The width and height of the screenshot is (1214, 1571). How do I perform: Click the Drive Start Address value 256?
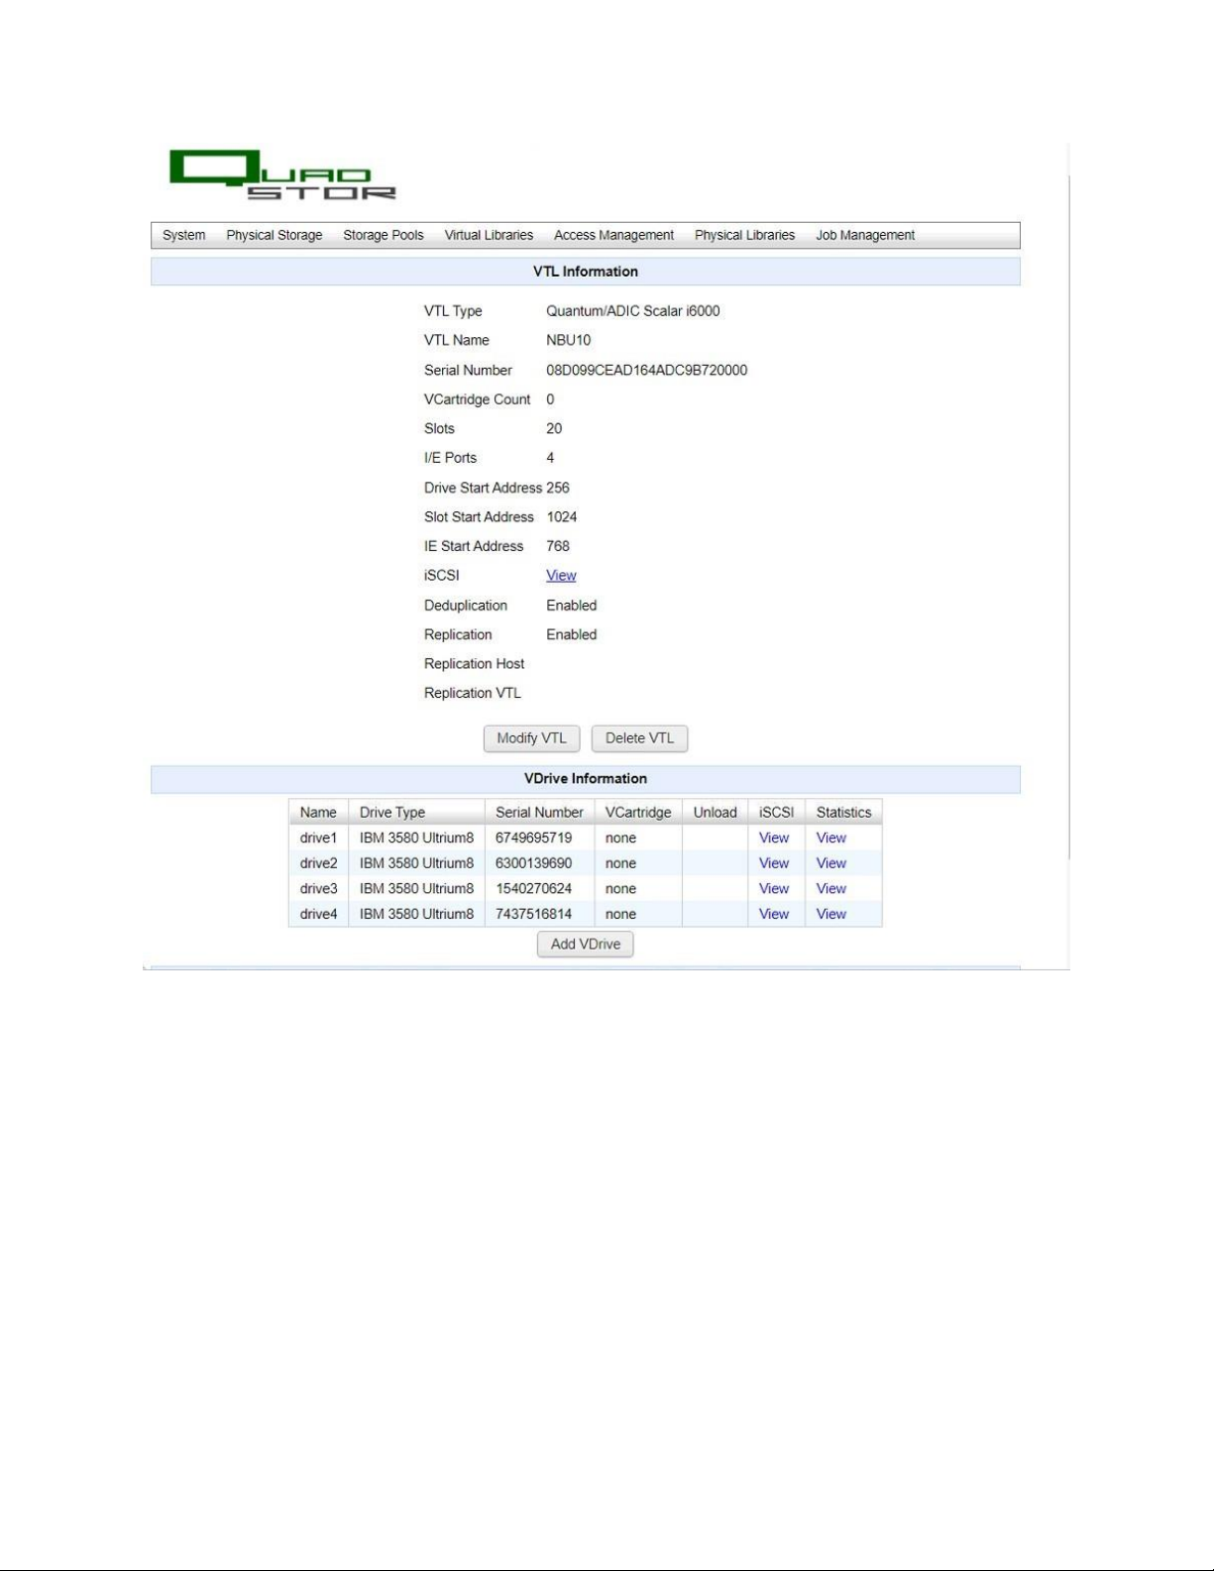click(558, 488)
